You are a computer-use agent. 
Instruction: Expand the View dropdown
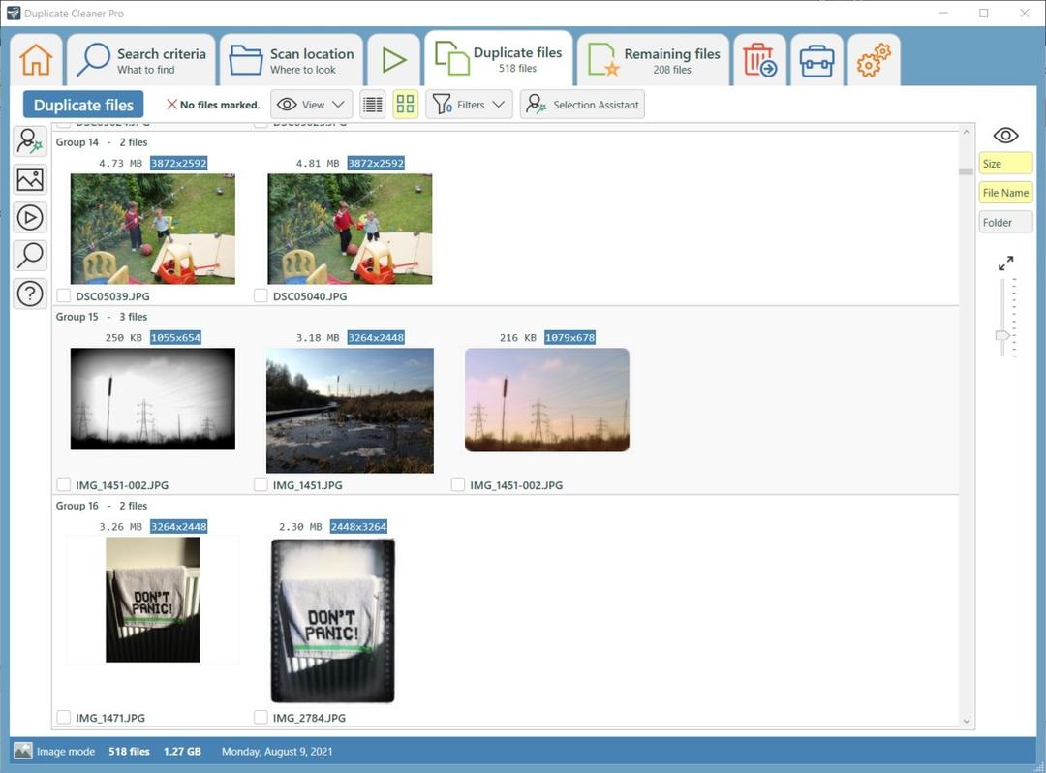pyautogui.click(x=312, y=105)
